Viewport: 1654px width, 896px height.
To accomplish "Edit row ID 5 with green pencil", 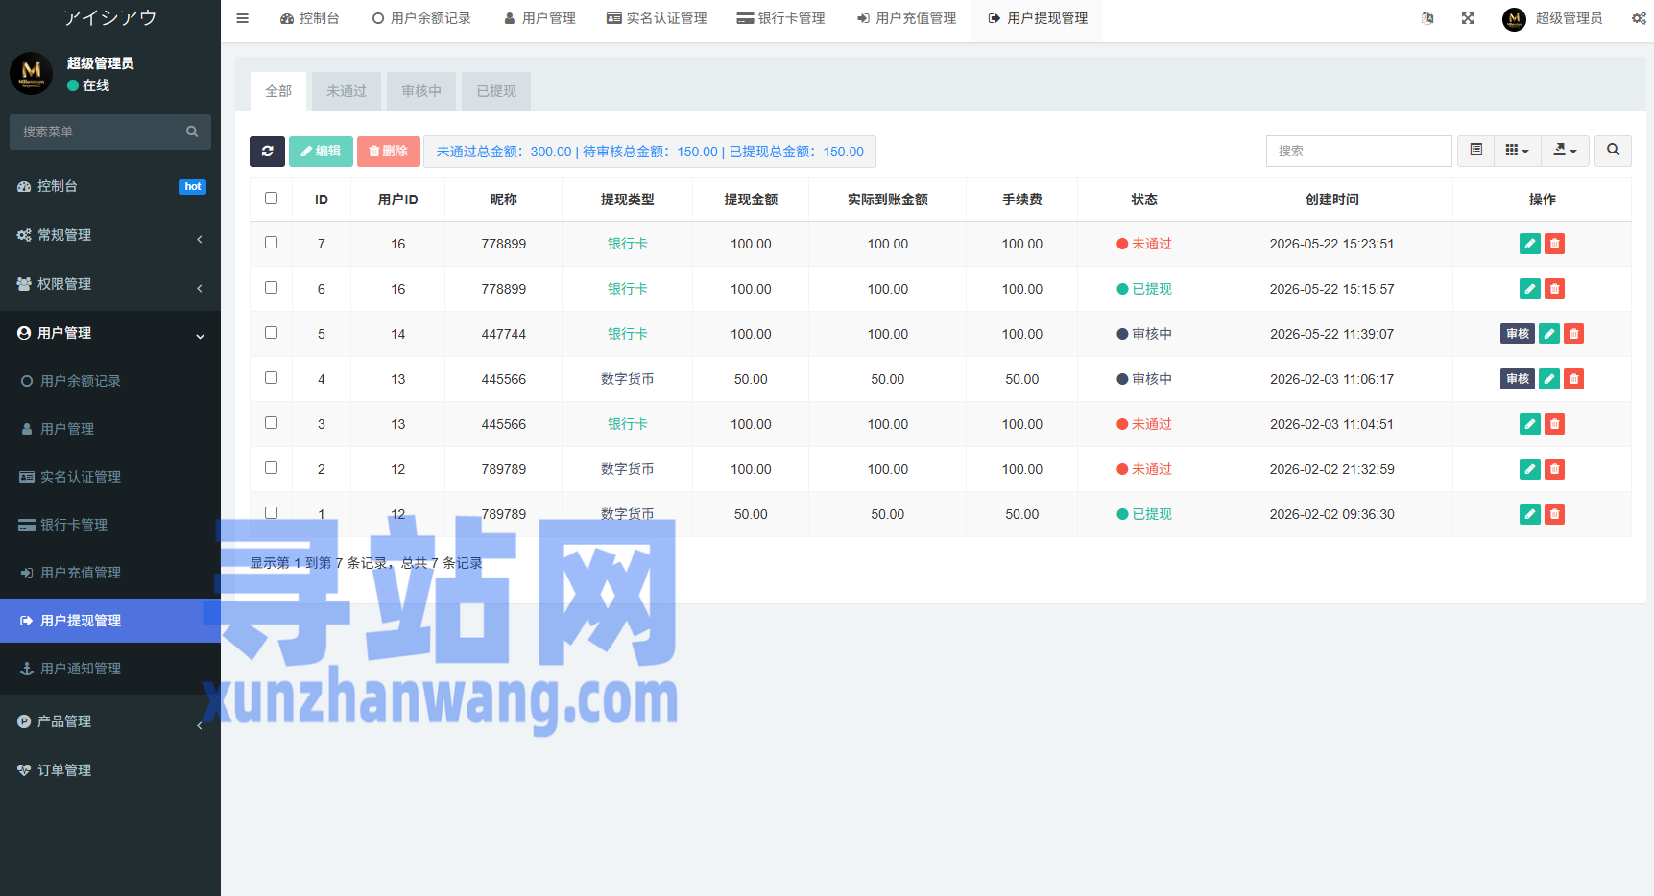I will (x=1549, y=334).
